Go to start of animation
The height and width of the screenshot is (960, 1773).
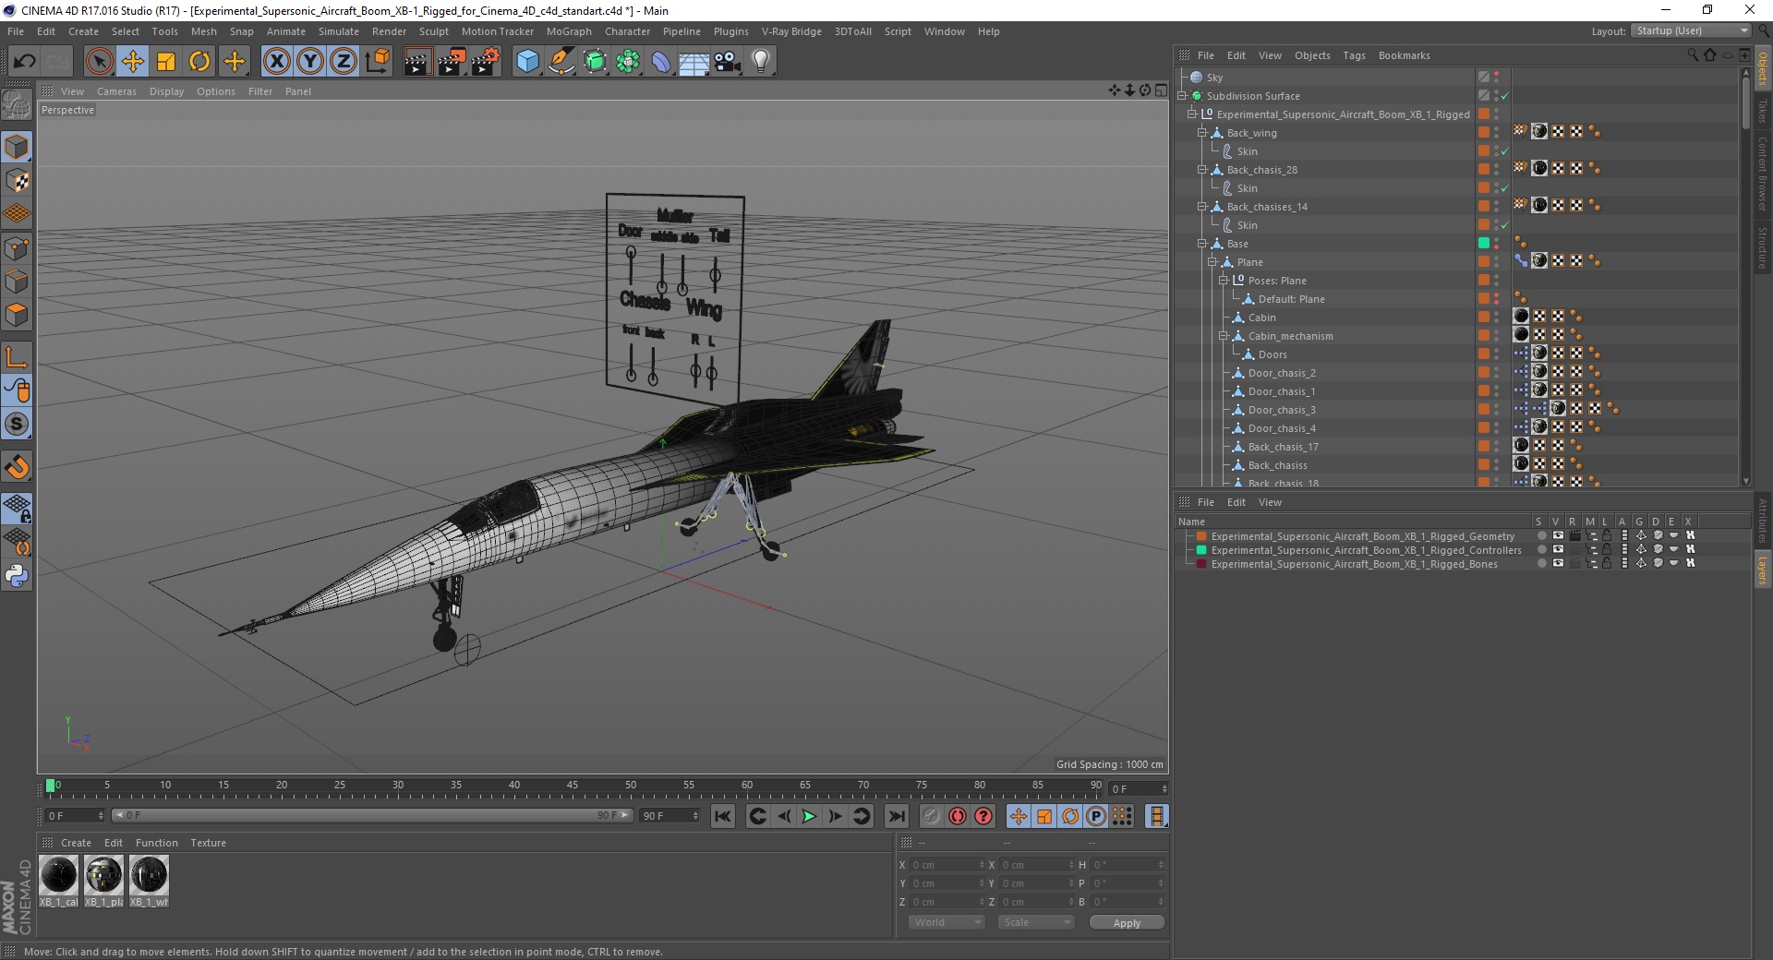coord(723,816)
